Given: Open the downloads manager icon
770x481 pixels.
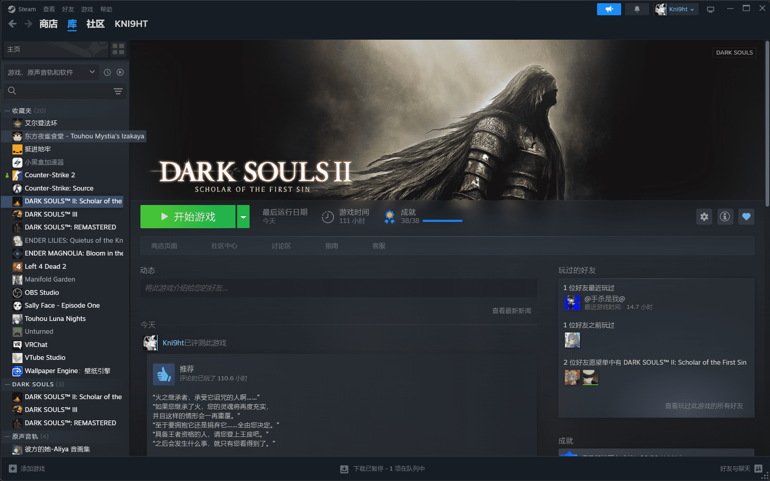Looking at the screenshot, I should pyautogui.click(x=344, y=469).
